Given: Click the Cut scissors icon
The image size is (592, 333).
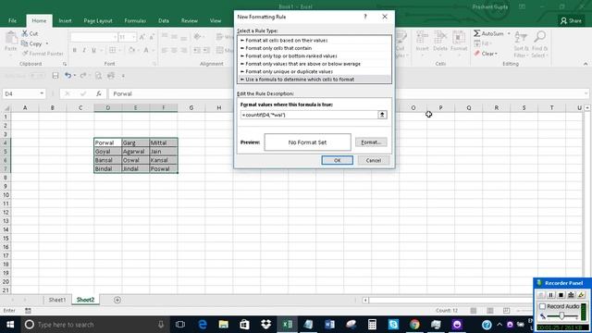Looking at the screenshot, I should (x=25, y=33).
